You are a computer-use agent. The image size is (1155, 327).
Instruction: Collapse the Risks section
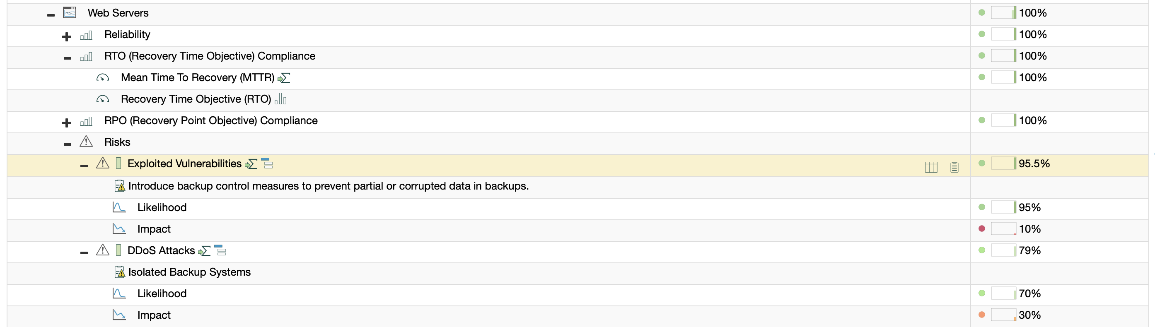[x=67, y=144]
